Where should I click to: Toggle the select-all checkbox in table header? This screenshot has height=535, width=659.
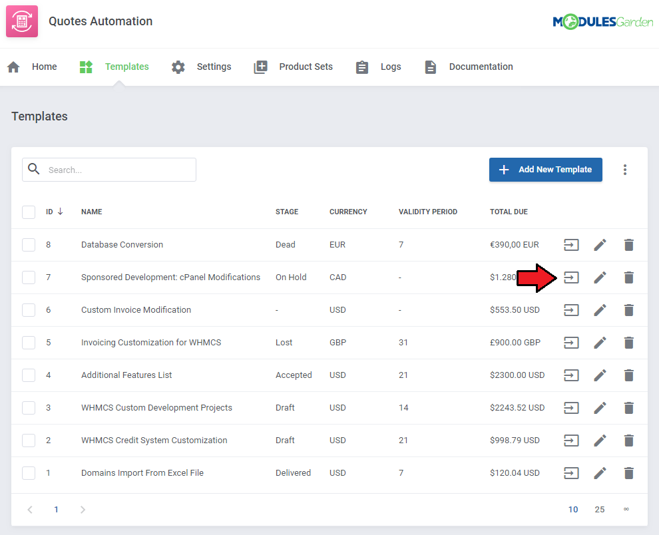[29, 212]
